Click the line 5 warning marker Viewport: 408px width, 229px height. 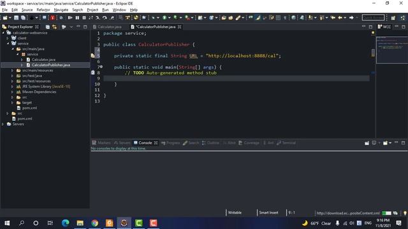(92, 55)
